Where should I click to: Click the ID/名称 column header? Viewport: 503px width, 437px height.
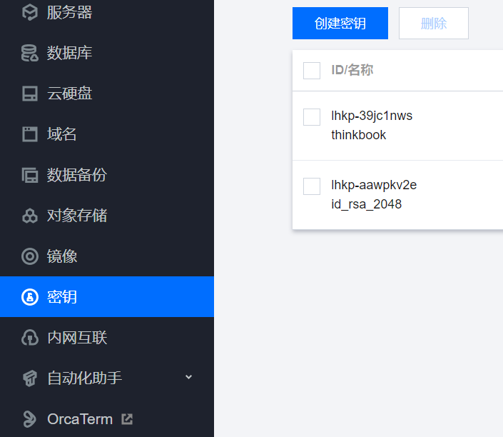tap(352, 70)
